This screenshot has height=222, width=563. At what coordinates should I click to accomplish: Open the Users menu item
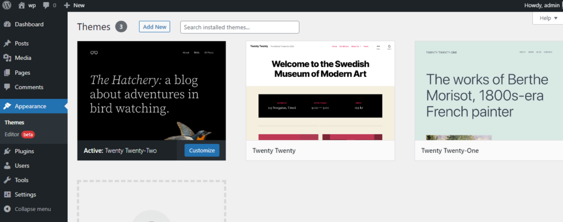click(22, 165)
